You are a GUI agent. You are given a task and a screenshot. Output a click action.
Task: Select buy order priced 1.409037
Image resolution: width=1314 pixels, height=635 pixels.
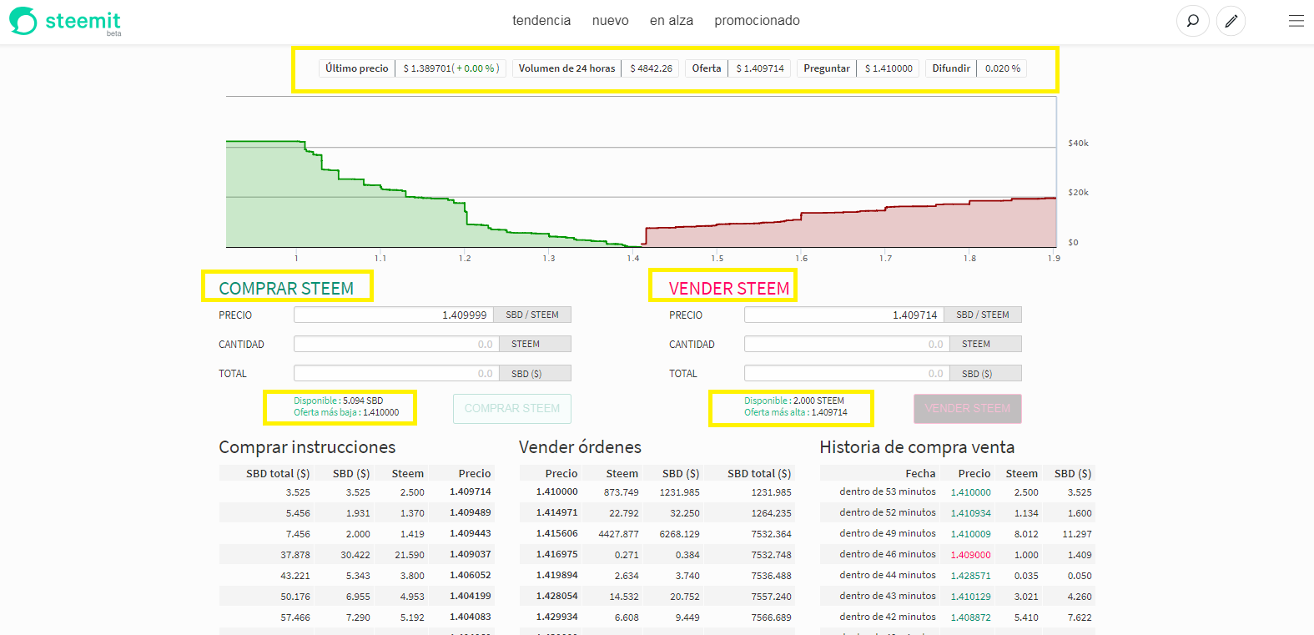tap(357, 555)
